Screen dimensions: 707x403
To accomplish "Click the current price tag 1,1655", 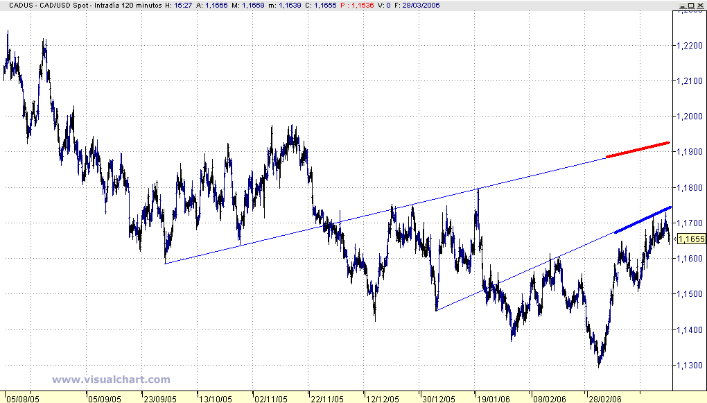I will (691, 239).
